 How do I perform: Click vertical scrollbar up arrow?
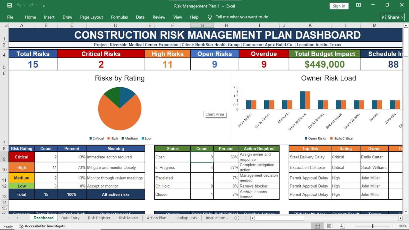[406, 25]
